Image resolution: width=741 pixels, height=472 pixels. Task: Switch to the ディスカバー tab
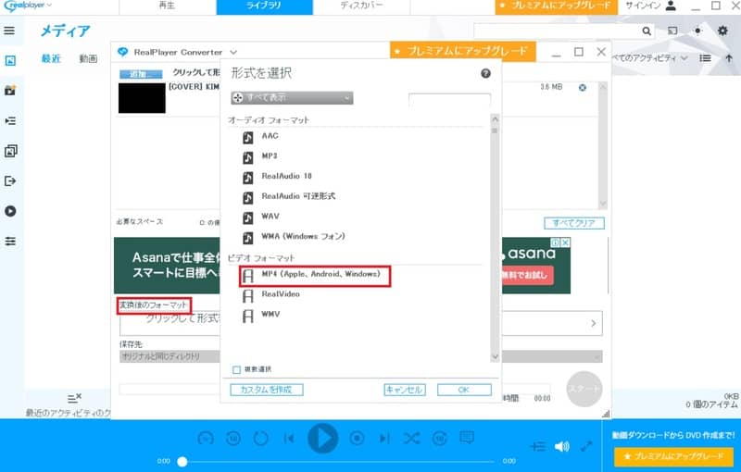click(361, 6)
